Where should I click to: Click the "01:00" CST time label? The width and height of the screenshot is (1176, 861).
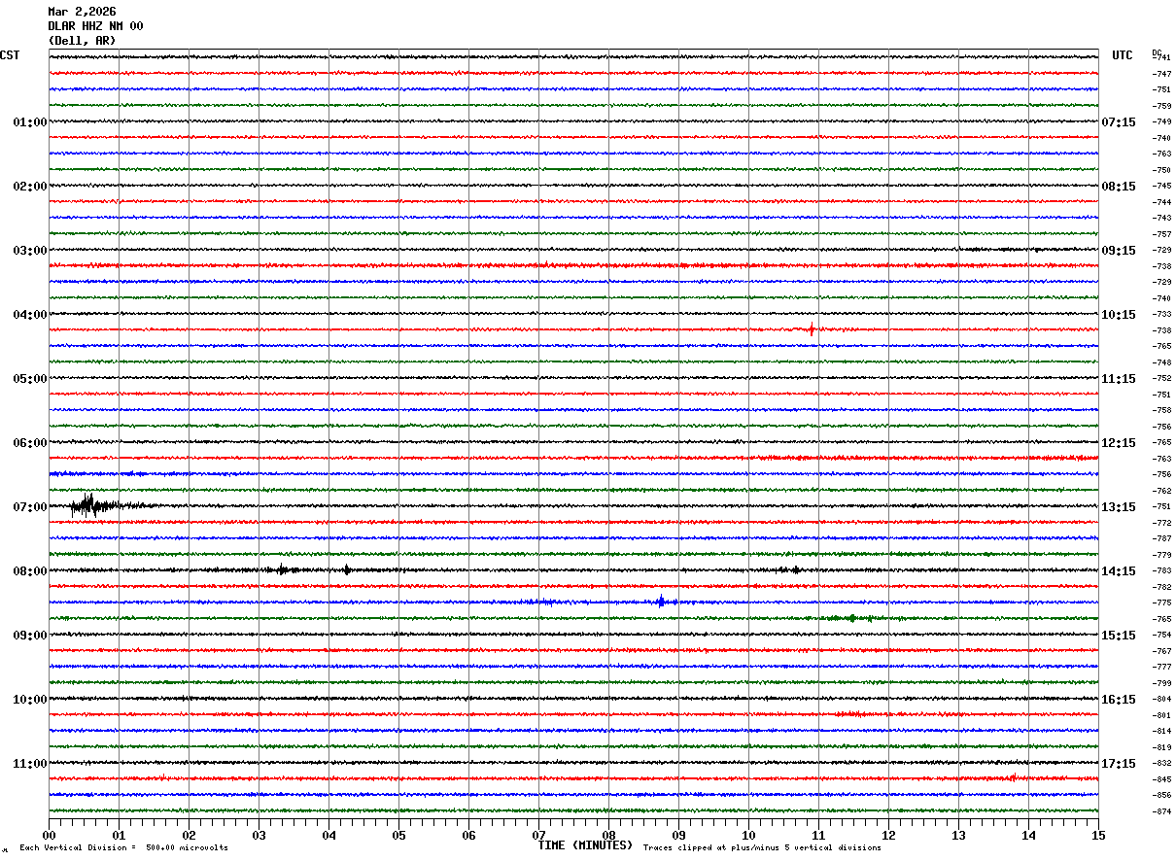30,122
